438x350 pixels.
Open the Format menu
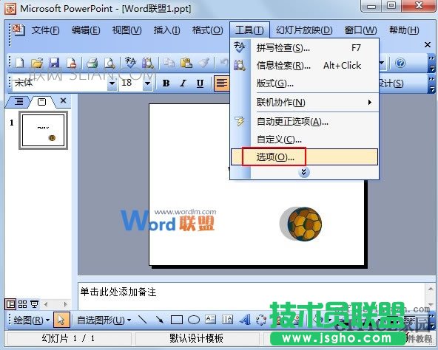click(x=208, y=30)
